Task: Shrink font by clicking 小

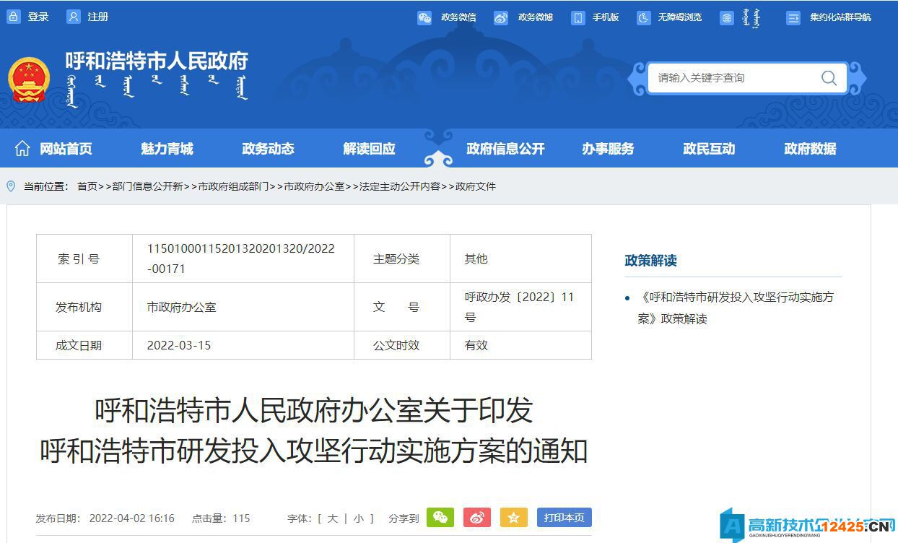Action: click(x=358, y=518)
